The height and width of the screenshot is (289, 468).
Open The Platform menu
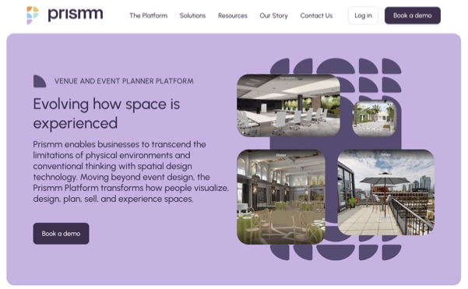(x=148, y=16)
